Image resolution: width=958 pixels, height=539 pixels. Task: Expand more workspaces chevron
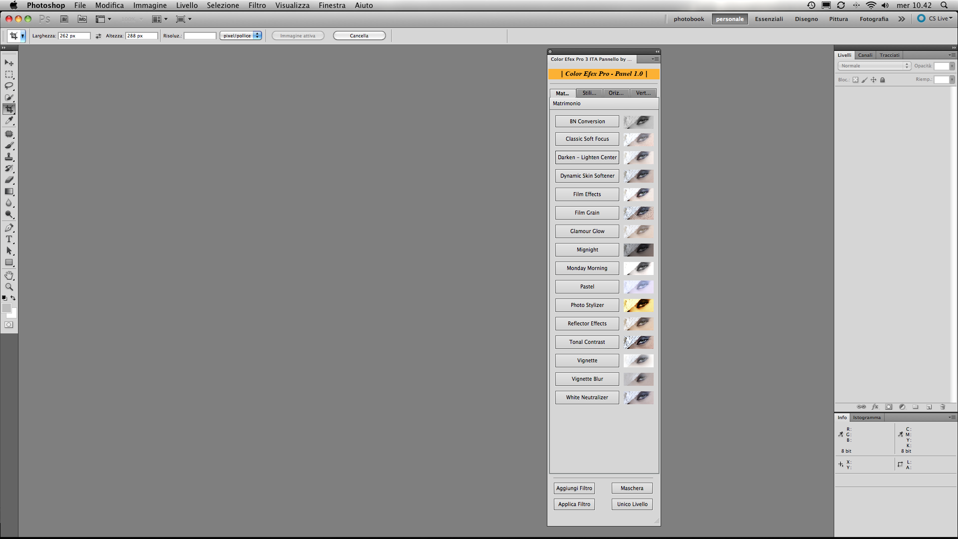click(x=902, y=19)
